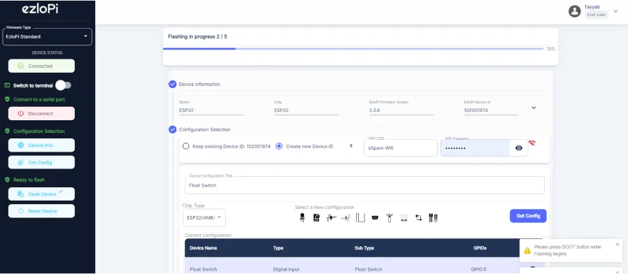Select the third configuration icon
This screenshot has width=628, height=274.
331,217
